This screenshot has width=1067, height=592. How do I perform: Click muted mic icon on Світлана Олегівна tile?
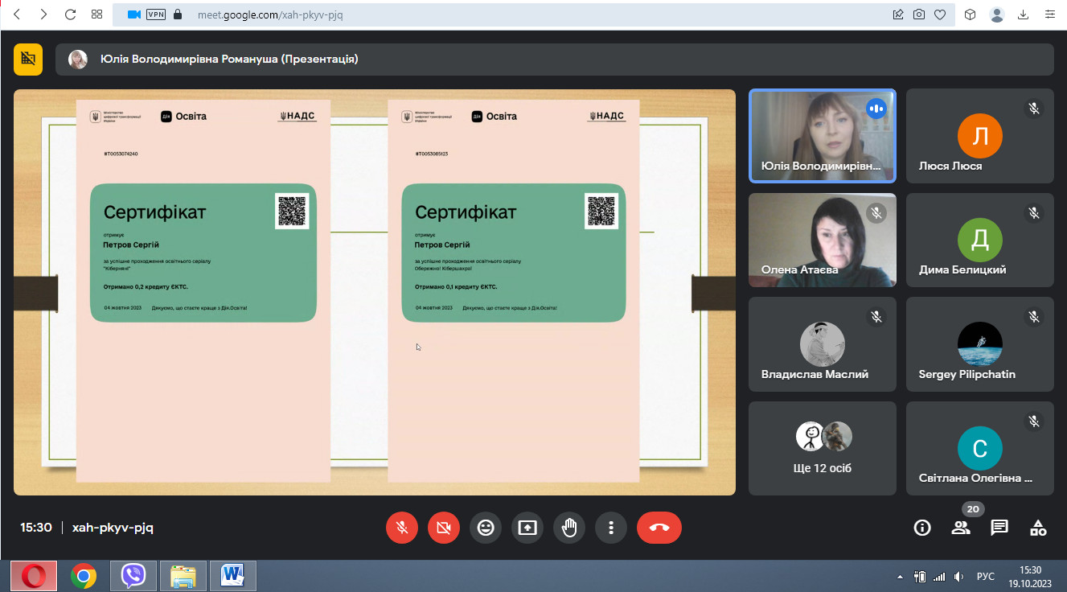coord(1034,421)
